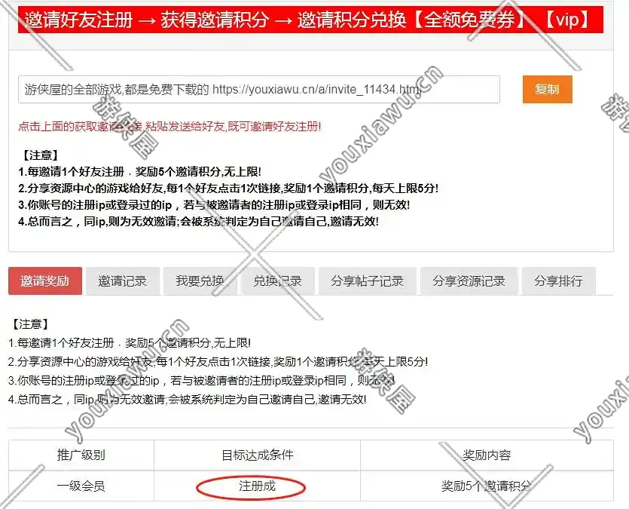Screen dimensions: 629x509
Task: Open the 邀请记录 tab
Action: pos(122,281)
